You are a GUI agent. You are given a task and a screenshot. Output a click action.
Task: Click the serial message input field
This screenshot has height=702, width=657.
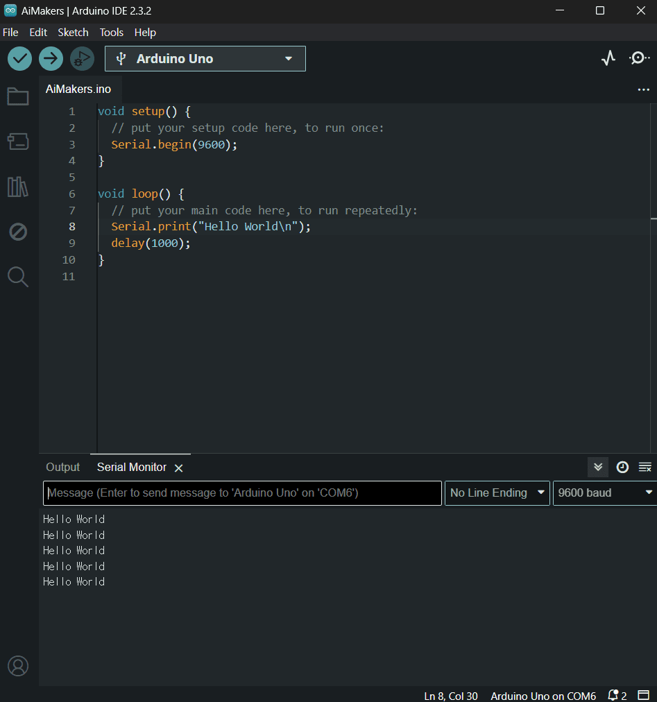242,493
